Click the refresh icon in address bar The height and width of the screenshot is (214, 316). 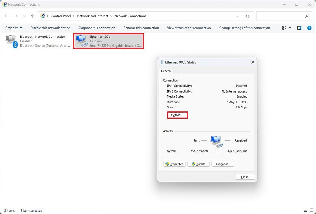(x=247, y=16)
